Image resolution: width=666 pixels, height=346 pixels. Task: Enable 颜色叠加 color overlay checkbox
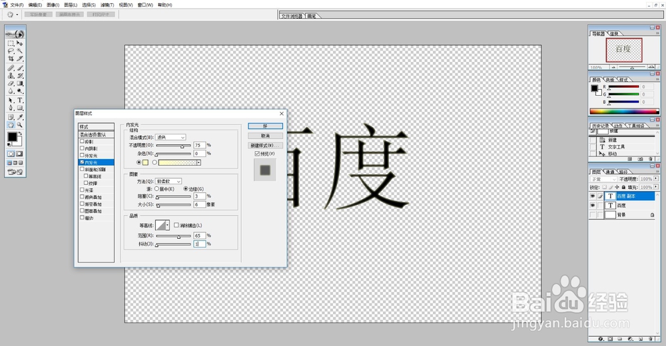click(x=82, y=197)
